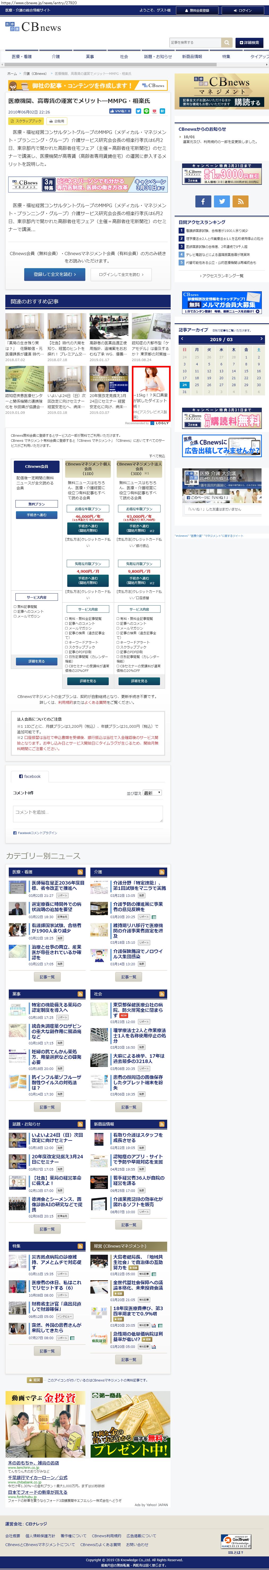Open RSS feed icon for 話題・お知らせ category

pyautogui.click(x=80, y=1125)
